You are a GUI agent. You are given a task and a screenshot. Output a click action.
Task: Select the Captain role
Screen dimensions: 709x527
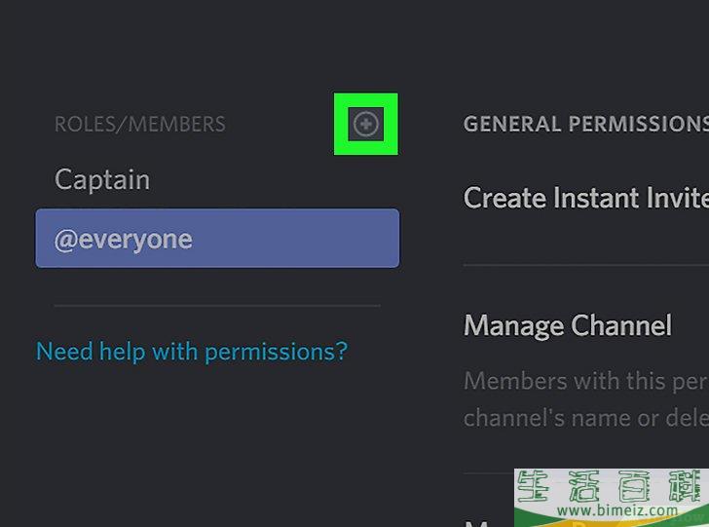[102, 179]
